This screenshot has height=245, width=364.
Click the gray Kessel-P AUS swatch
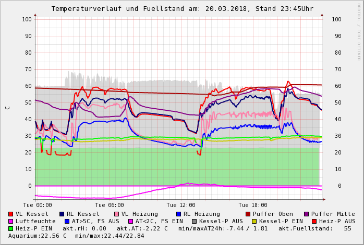195,221
